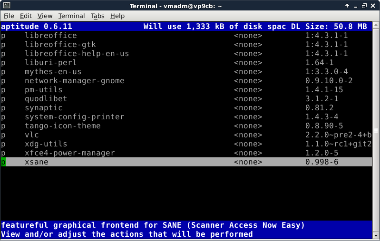Click the 'p' state flag beside quodlibet

[3, 99]
